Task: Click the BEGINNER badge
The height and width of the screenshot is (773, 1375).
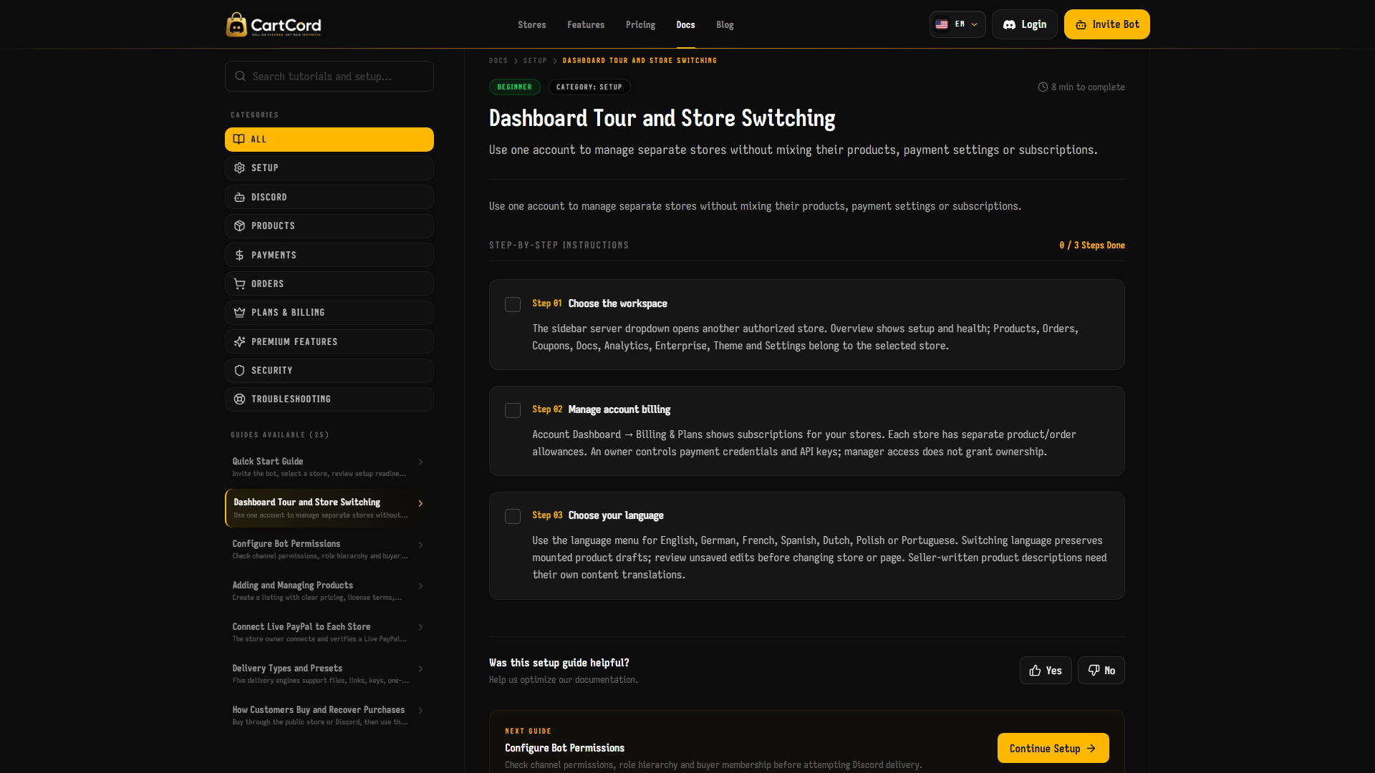Action: pyautogui.click(x=514, y=87)
